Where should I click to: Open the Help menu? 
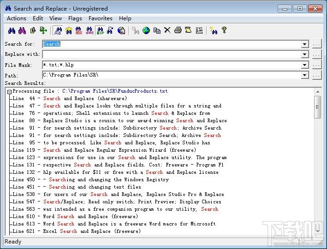125,18
